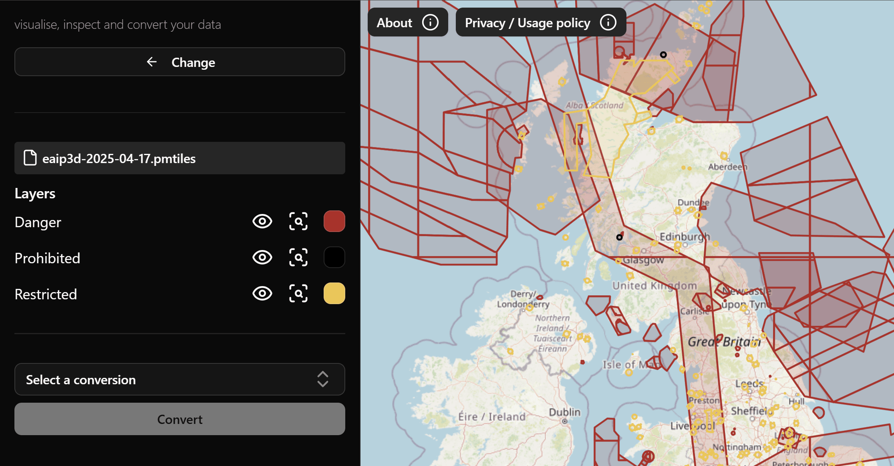Screen dimensions: 894x466
Task: Open the yellow Restricted color swatch
Action: pos(334,294)
